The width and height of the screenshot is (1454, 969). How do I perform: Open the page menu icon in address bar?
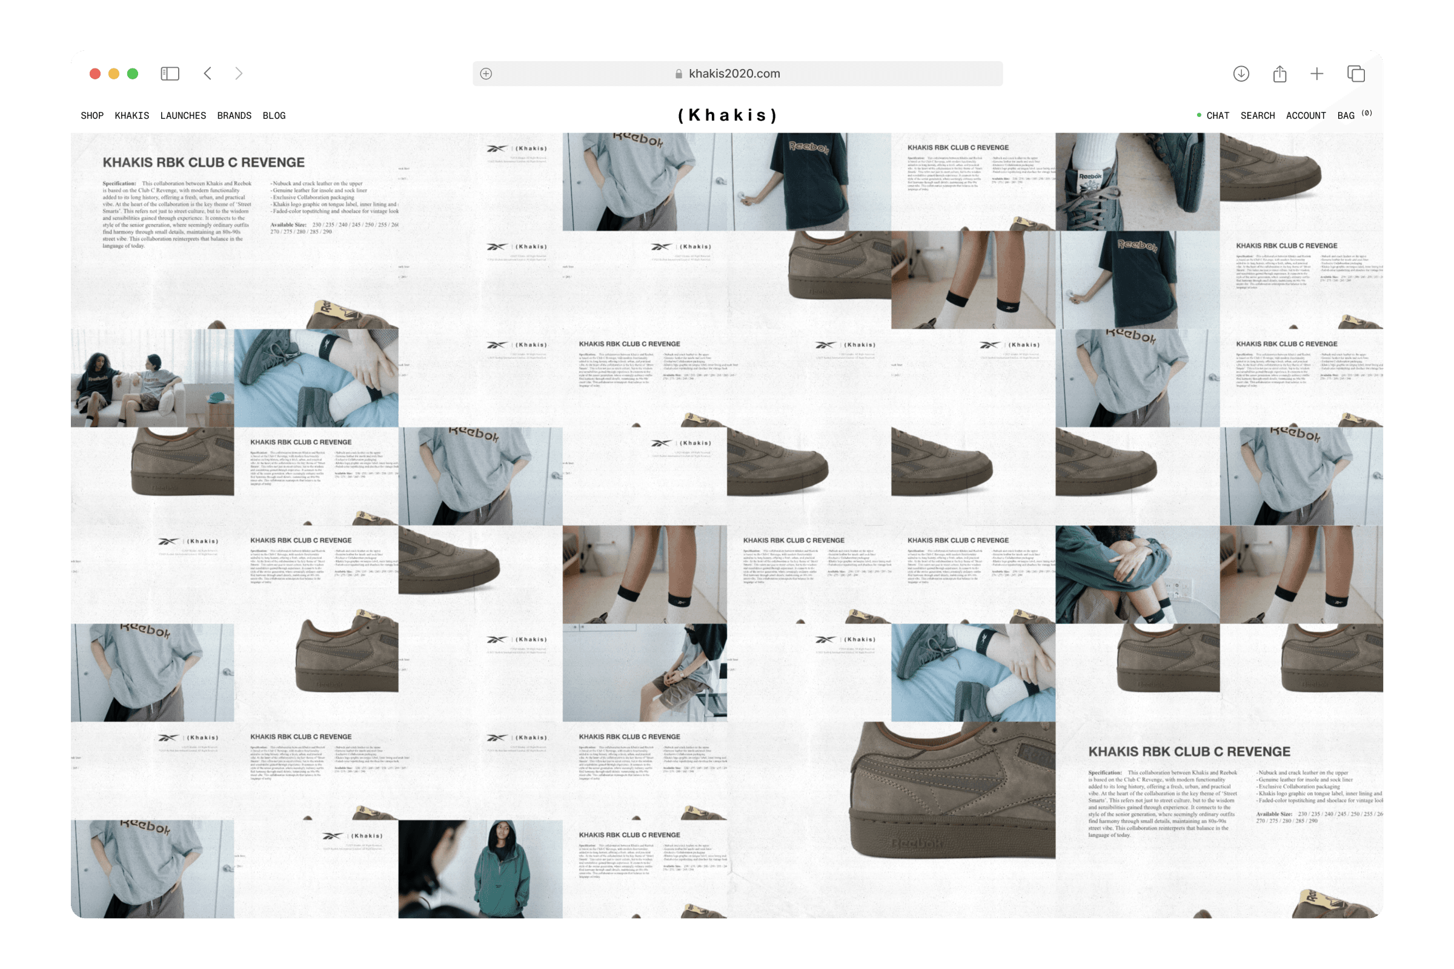click(x=486, y=73)
